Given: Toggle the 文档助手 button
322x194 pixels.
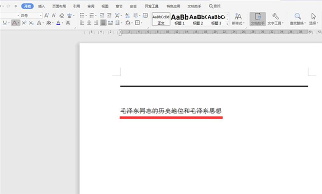Looking at the screenshot, I should (258, 19).
